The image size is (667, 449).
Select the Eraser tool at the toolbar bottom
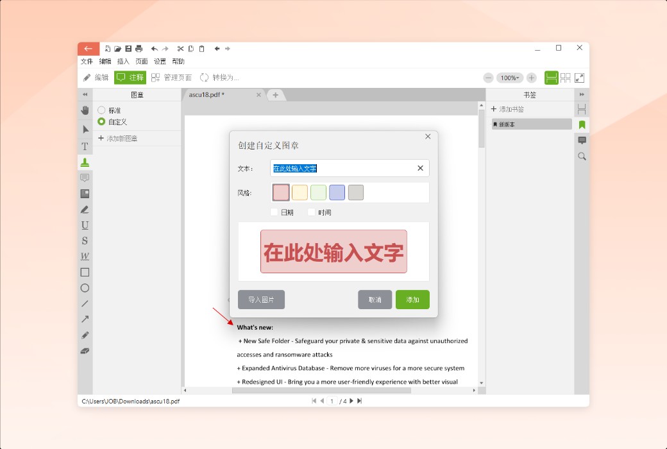(x=84, y=350)
